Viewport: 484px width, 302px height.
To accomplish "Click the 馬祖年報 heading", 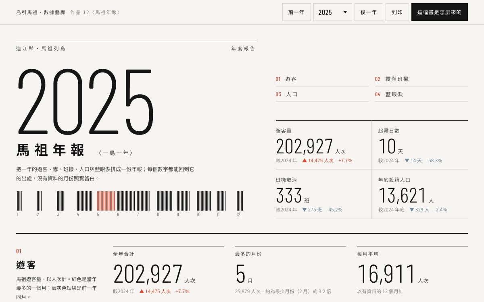I will coord(51,150).
